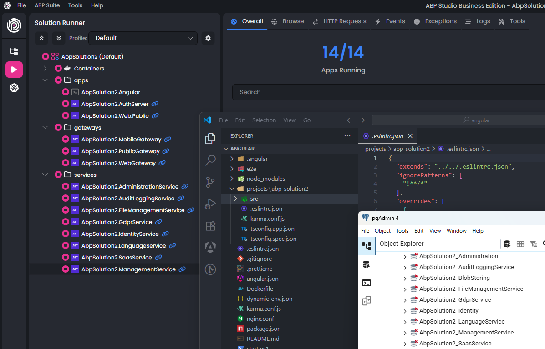Open VS Code Extensions icon
The height and width of the screenshot is (349, 545).
210,226
